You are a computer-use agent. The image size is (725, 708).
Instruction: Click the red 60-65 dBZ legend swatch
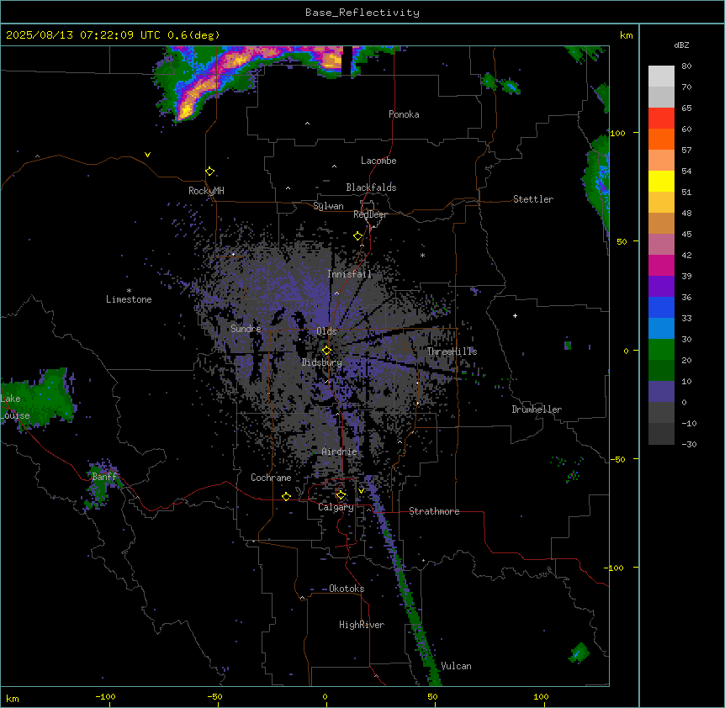coord(661,119)
